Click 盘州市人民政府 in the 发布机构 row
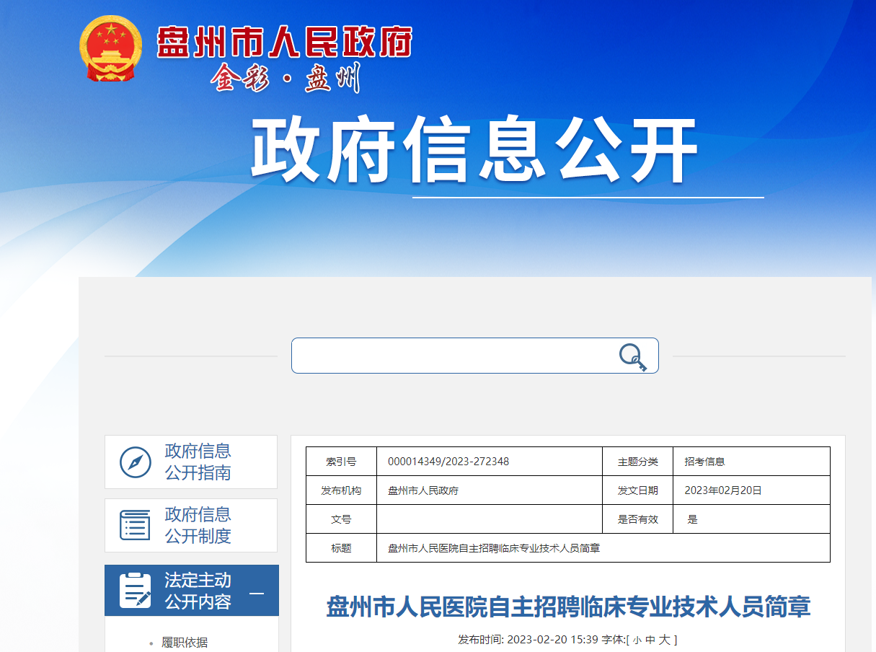Screen dimensions: 876x652 click(x=423, y=490)
